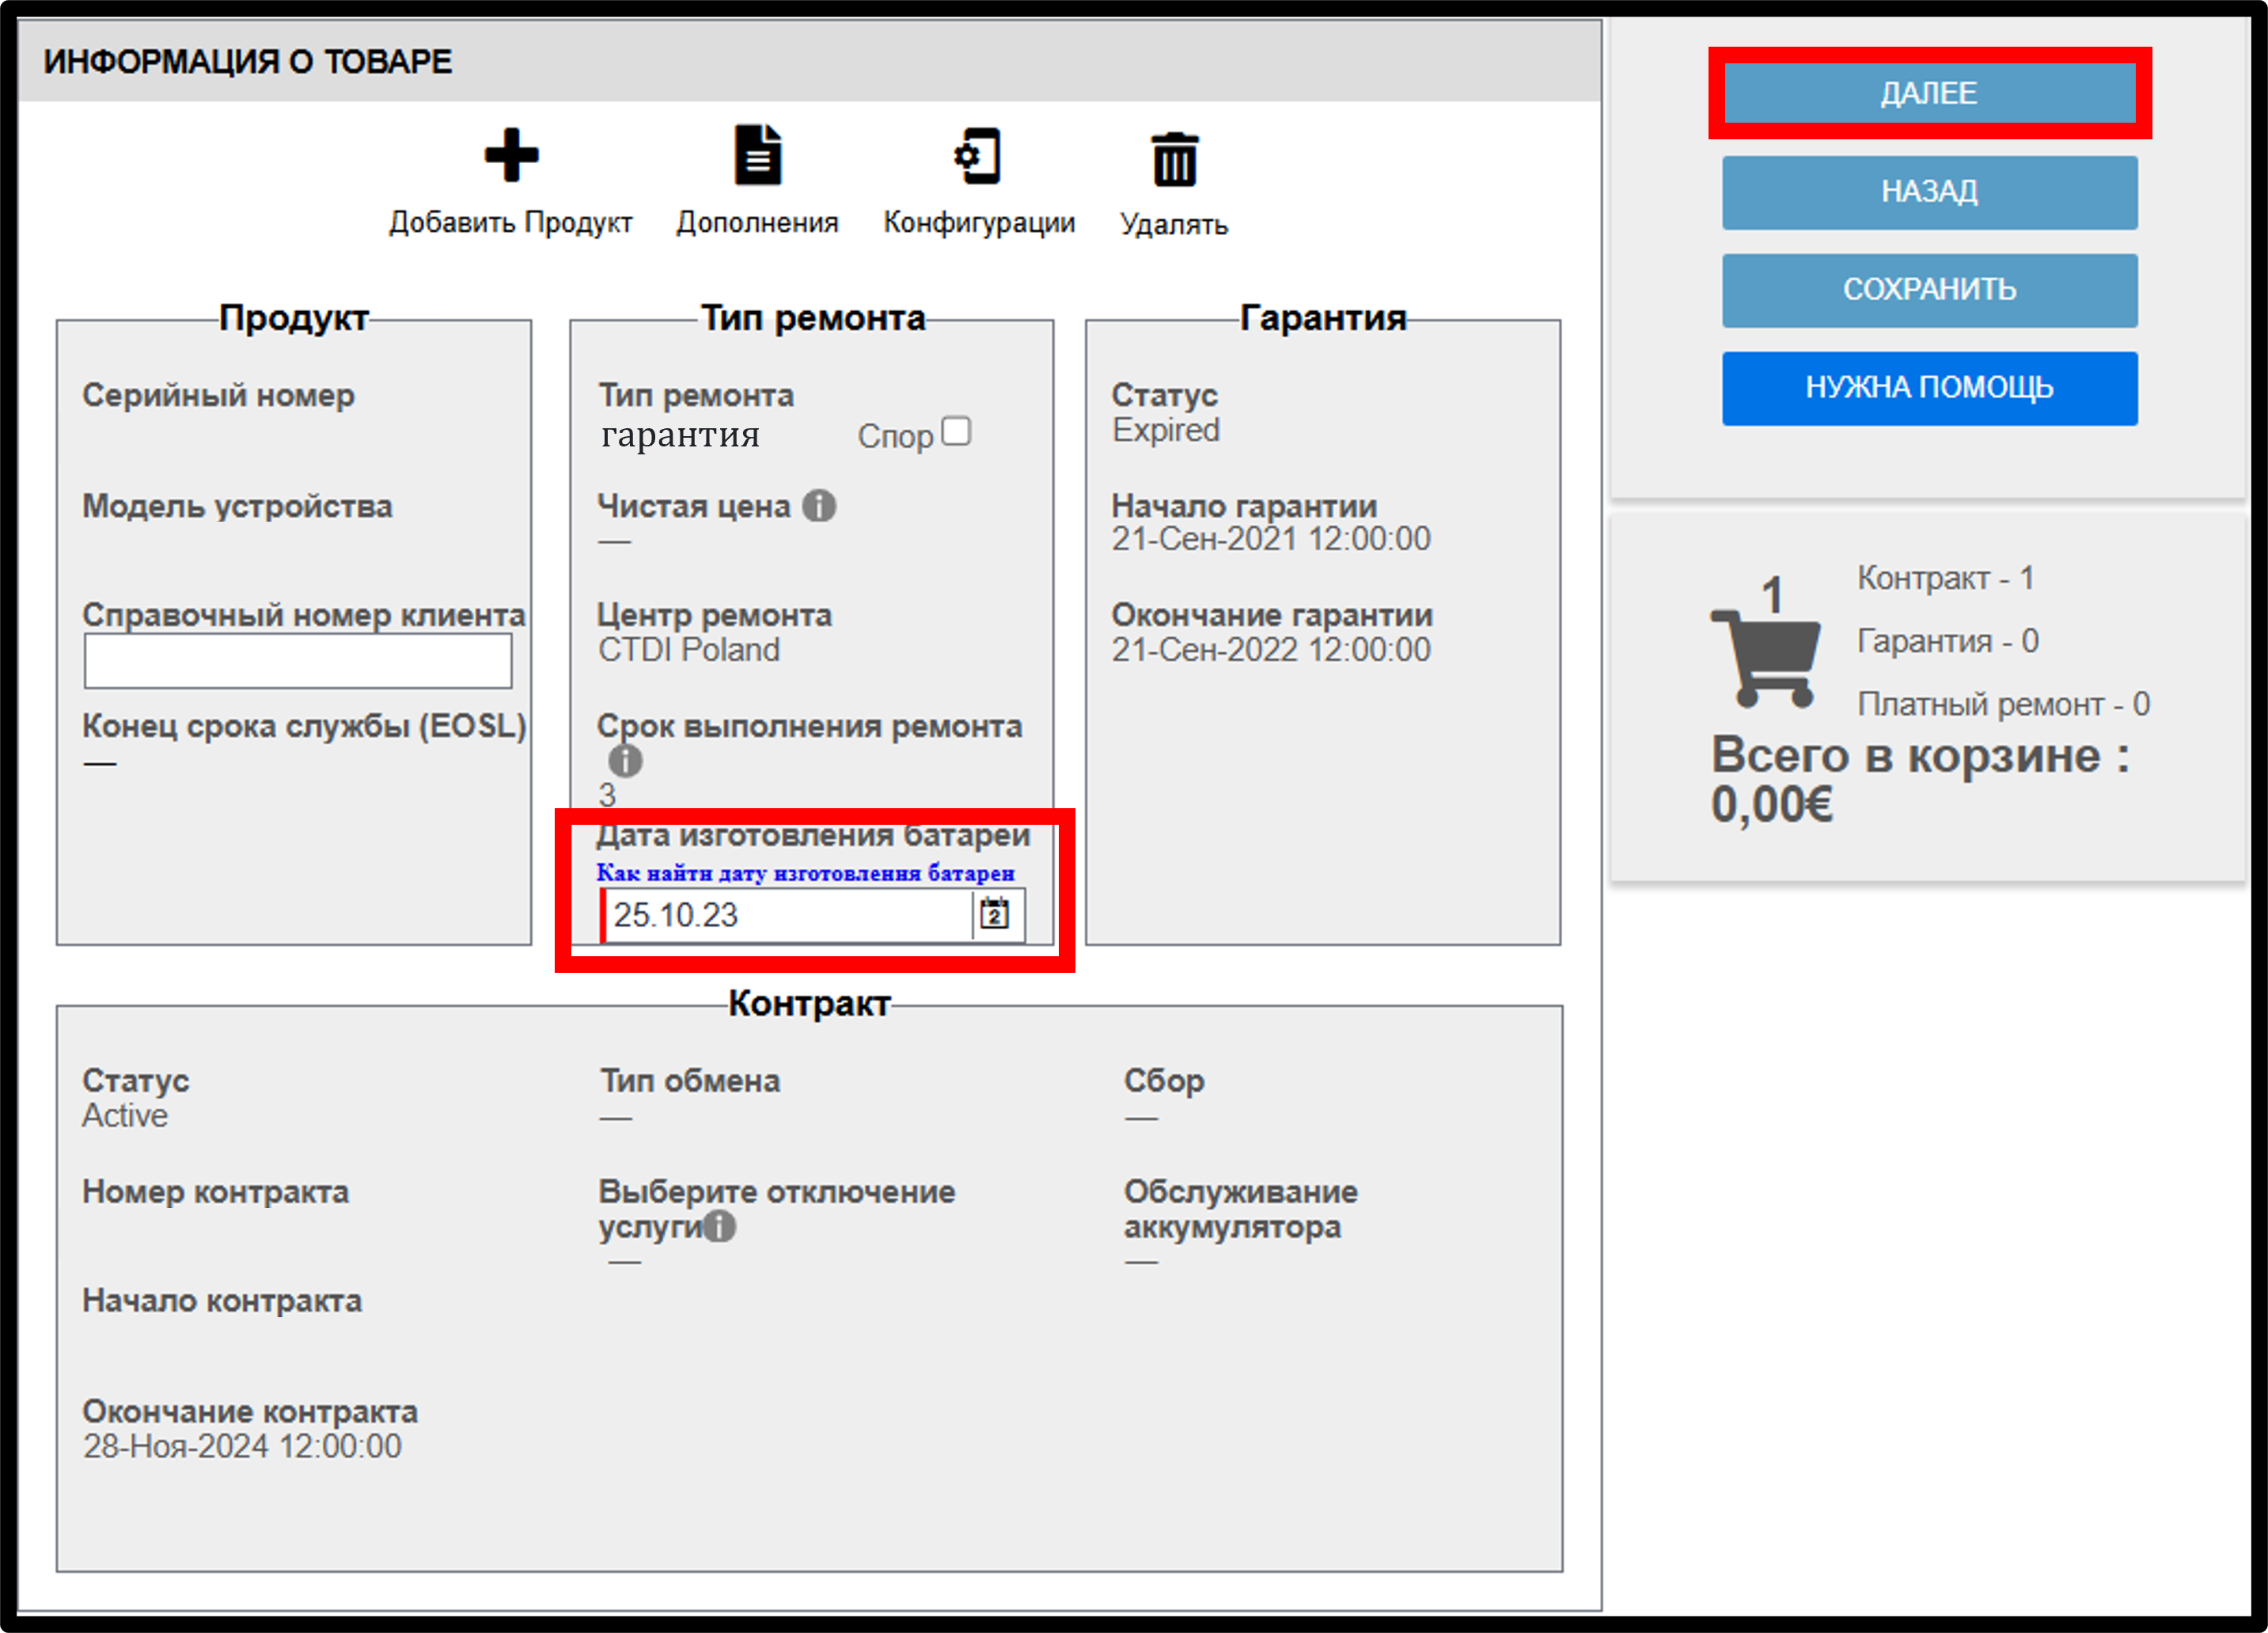The width and height of the screenshot is (2268, 1633).
Task: Click the ИНФОРМАЦИЯ О ТОВАРЕ header
Action: coord(247,62)
